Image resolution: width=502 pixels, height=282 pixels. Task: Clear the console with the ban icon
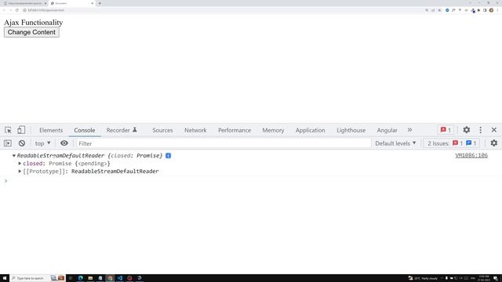22,143
